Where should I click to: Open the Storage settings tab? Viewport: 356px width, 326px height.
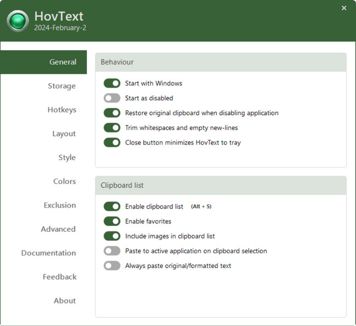pyautogui.click(x=62, y=86)
